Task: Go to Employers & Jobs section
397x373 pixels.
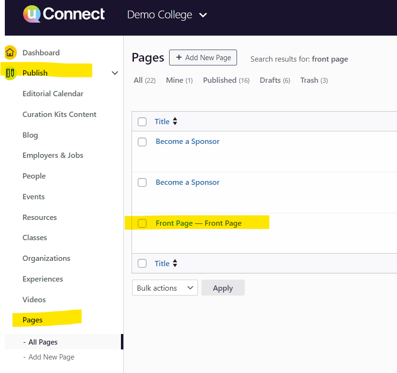Action: click(x=53, y=155)
